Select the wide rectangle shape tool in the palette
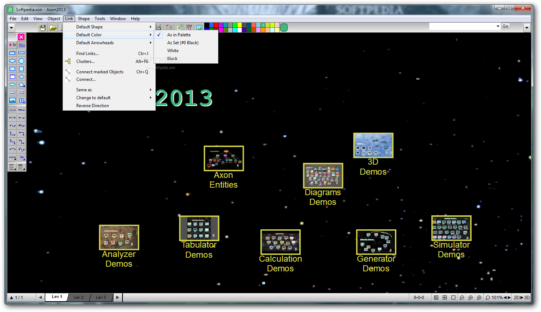 [x=12, y=53]
